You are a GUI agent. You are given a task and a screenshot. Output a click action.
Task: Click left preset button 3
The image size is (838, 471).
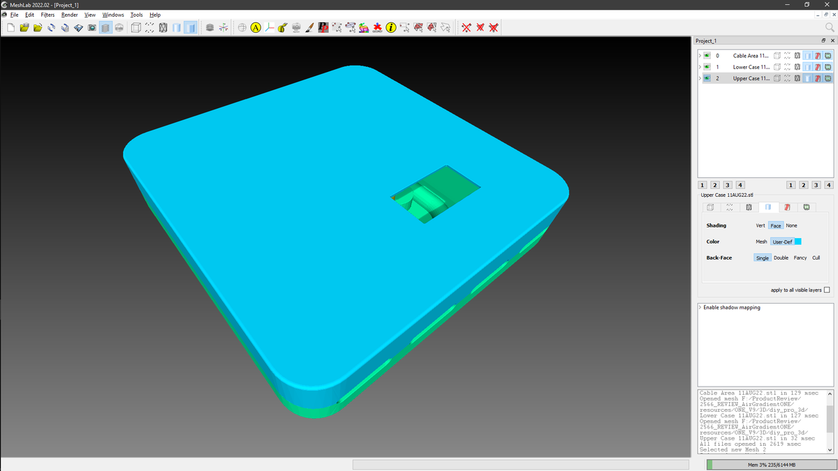728,185
